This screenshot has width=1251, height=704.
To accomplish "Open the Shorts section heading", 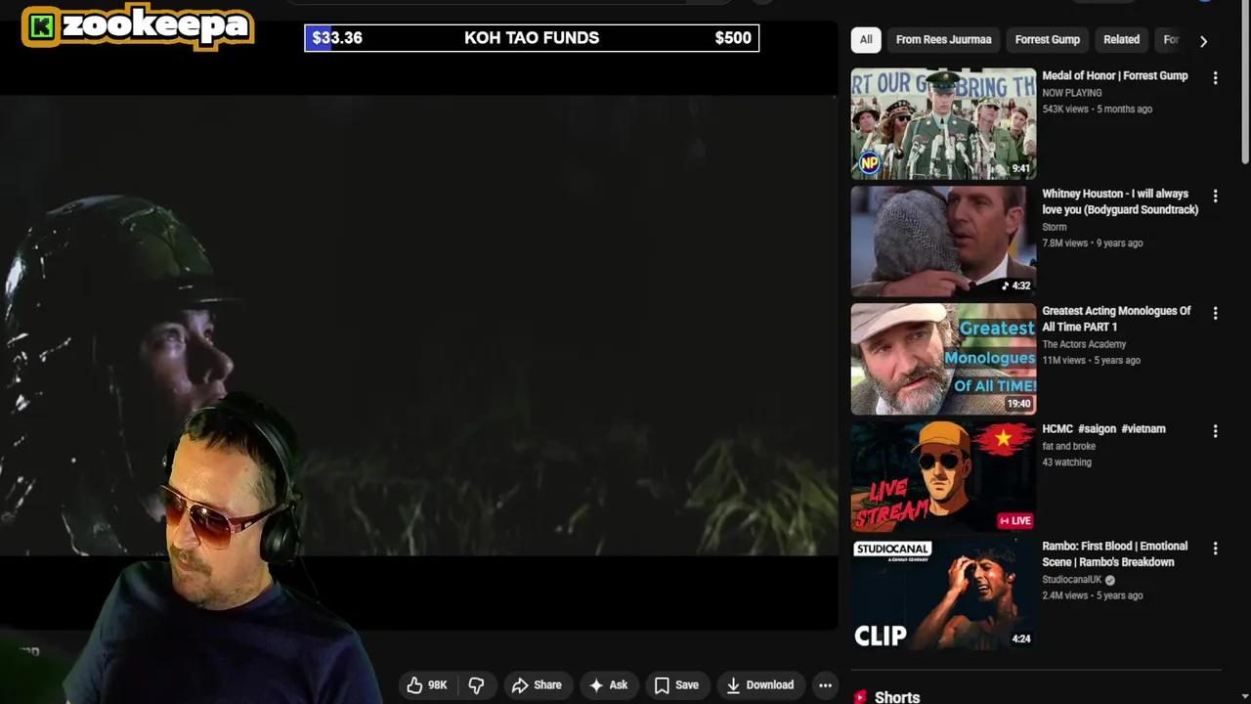I will point(896,697).
